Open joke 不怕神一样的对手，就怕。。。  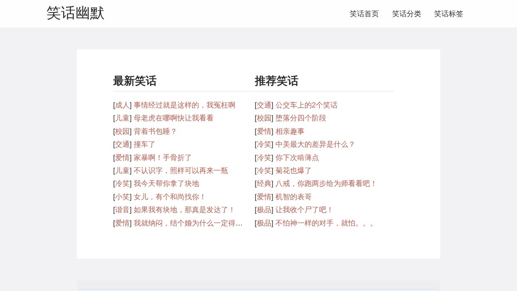326,223
